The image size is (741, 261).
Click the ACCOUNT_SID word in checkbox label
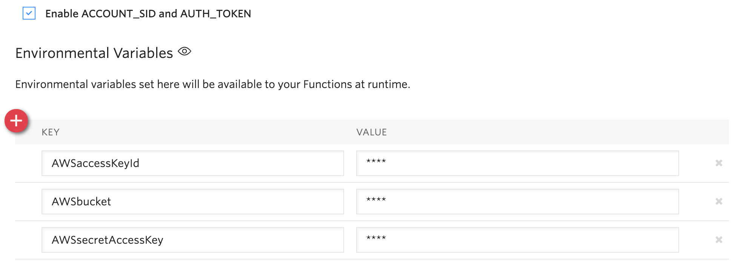[118, 14]
